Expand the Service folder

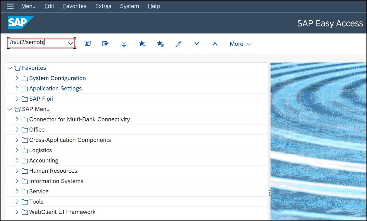pos(17,191)
